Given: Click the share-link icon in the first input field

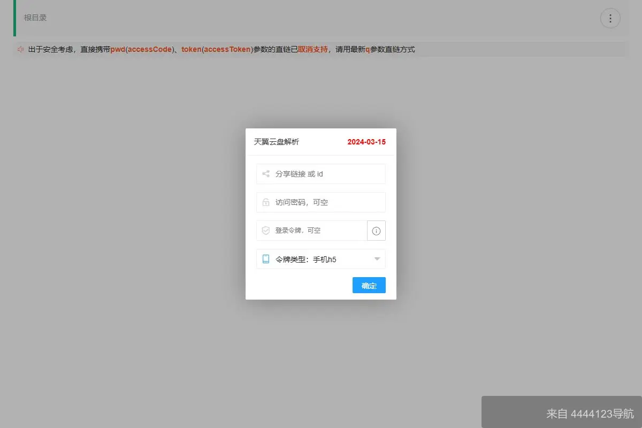Looking at the screenshot, I should point(265,173).
